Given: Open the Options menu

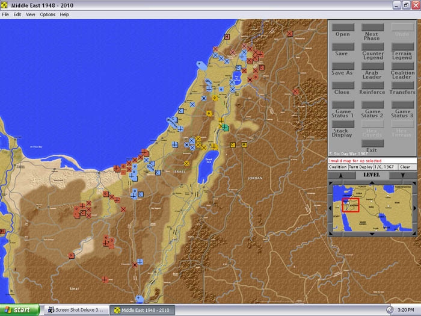Looking at the screenshot, I should (x=48, y=14).
